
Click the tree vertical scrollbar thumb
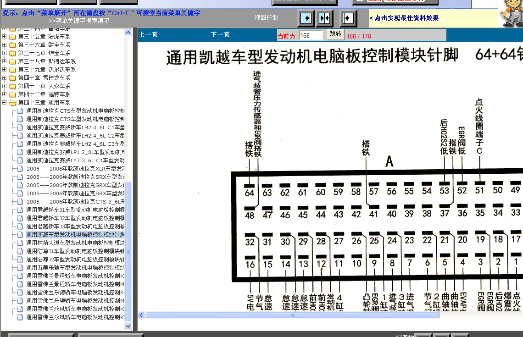tap(128, 251)
